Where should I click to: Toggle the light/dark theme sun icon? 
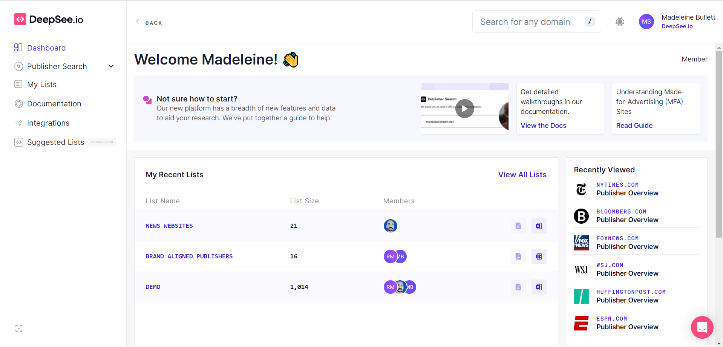pyautogui.click(x=620, y=22)
